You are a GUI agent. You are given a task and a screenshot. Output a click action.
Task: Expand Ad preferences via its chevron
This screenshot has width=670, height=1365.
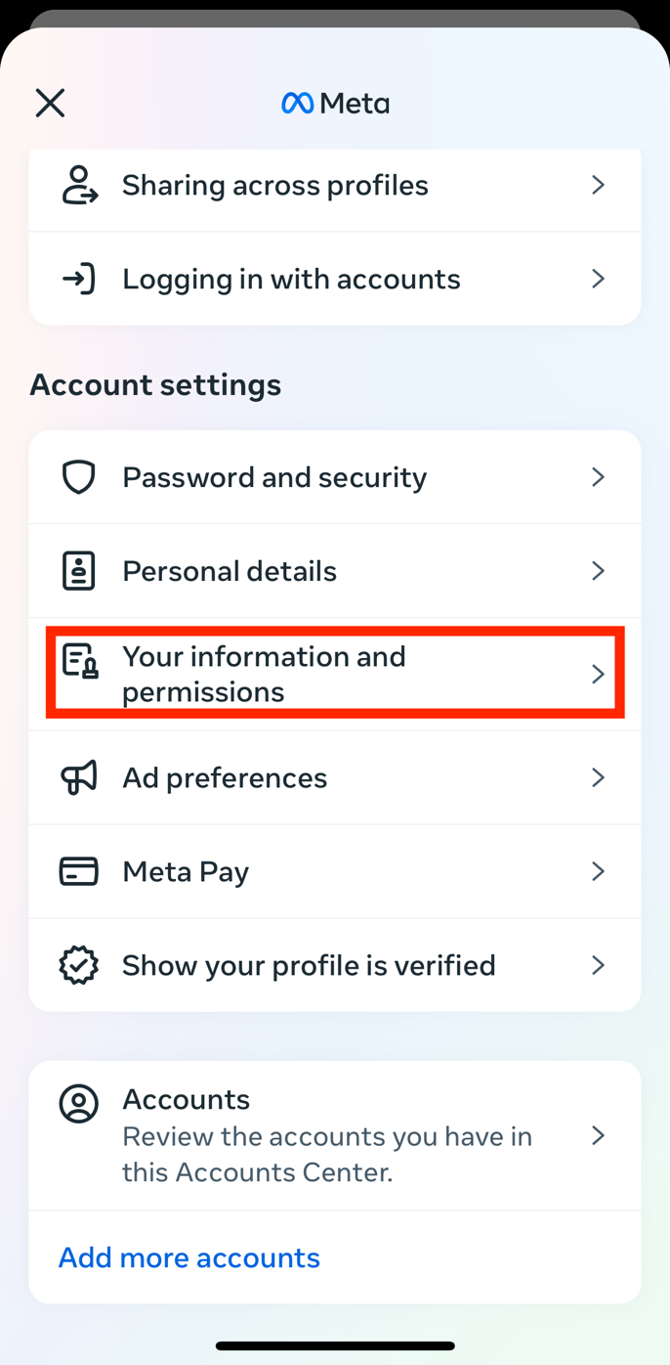(598, 777)
